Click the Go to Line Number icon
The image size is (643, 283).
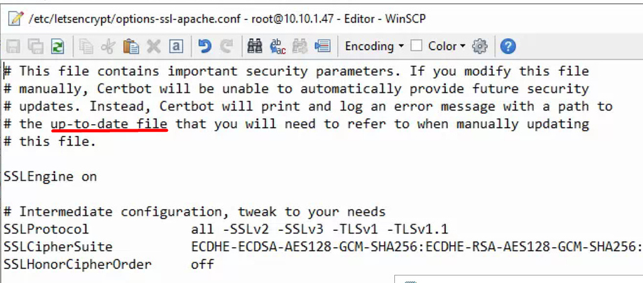coord(323,46)
